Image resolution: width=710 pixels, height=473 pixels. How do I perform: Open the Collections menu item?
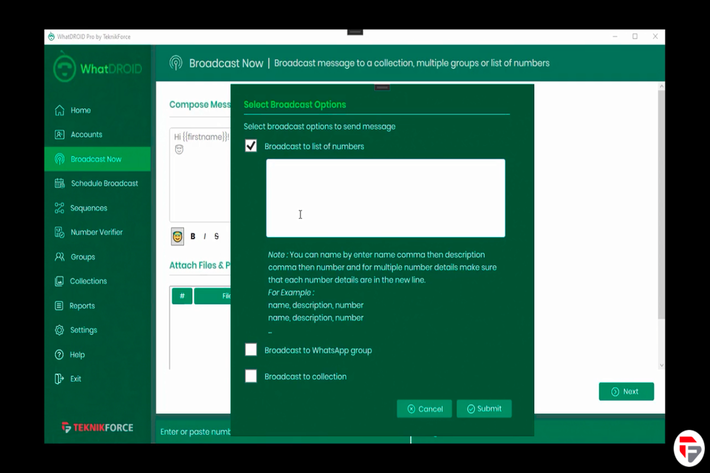(98, 281)
